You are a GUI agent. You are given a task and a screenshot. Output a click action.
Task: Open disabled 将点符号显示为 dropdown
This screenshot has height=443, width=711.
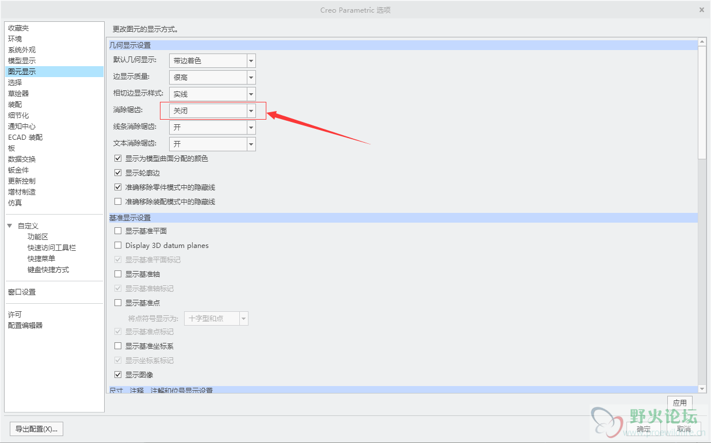click(216, 318)
